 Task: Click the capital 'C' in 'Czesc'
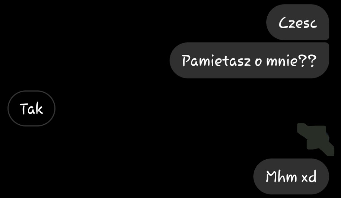[284, 22]
